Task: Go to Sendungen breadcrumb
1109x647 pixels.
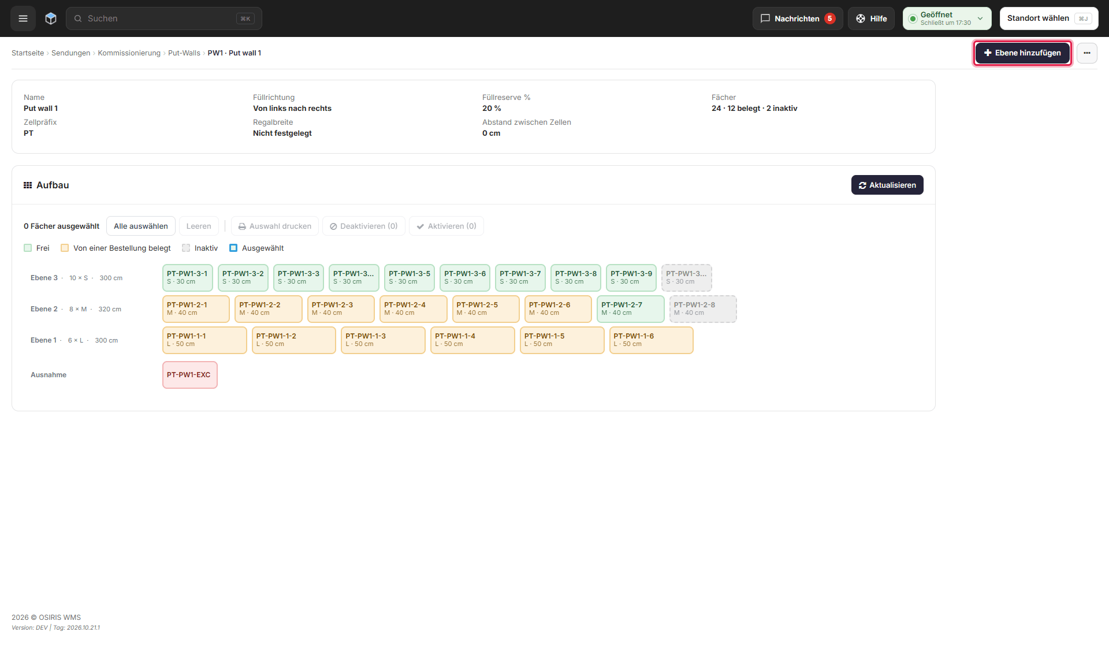Action: (70, 53)
